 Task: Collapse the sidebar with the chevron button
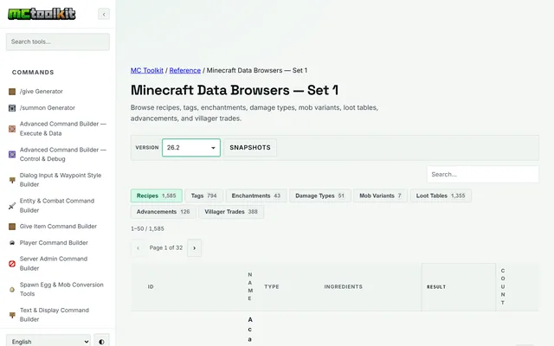pyautogui.click(x=104, y=14)
